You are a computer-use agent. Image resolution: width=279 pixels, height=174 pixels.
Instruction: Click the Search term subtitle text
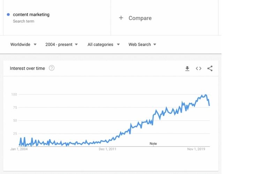(23, 21)
